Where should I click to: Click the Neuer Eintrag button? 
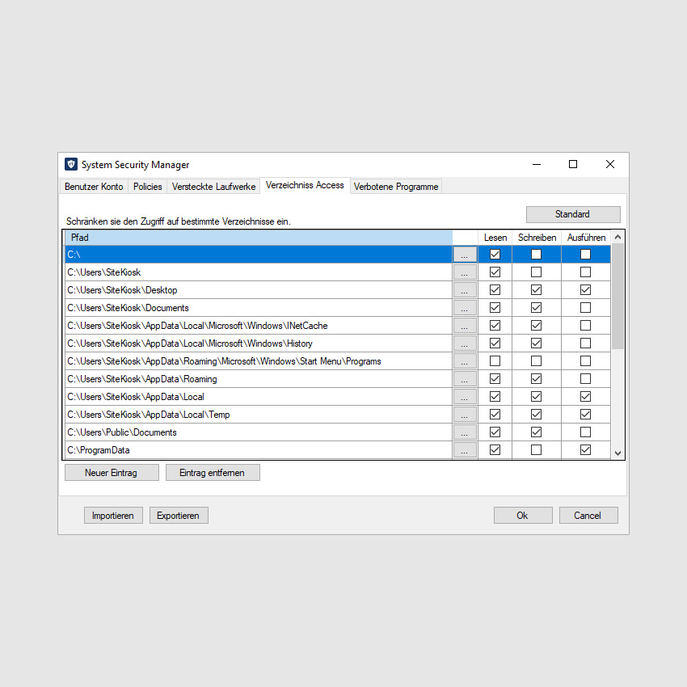pyautogui.click(x=112, y=473)
